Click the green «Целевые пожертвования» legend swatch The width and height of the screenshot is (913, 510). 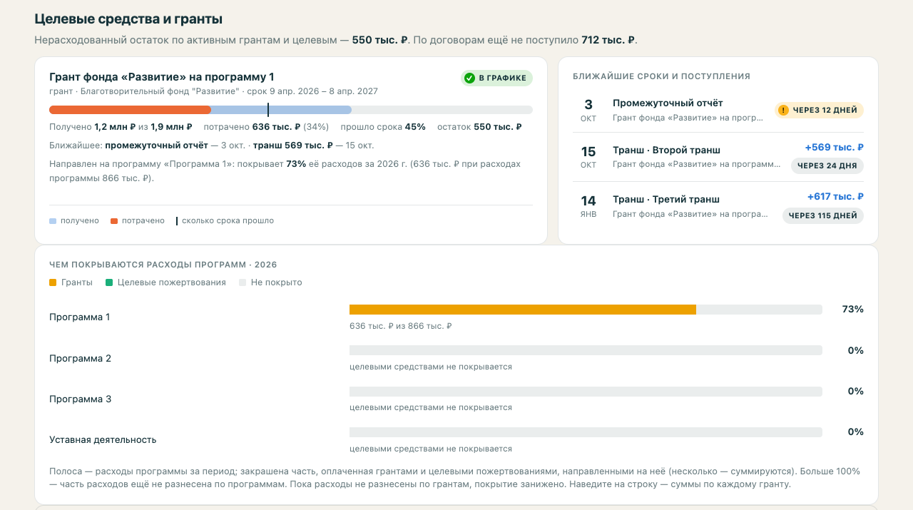pyautogui.click(x=108, y=282)
